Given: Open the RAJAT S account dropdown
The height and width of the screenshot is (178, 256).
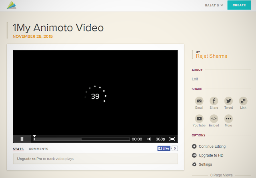Looking at the screenshot, I should (x=214, y=5).
